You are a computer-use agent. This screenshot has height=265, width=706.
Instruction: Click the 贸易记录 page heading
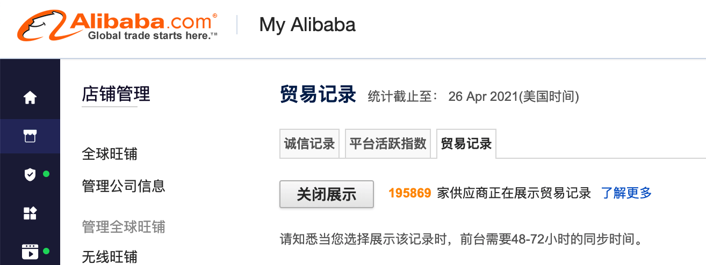pos(318,94)
